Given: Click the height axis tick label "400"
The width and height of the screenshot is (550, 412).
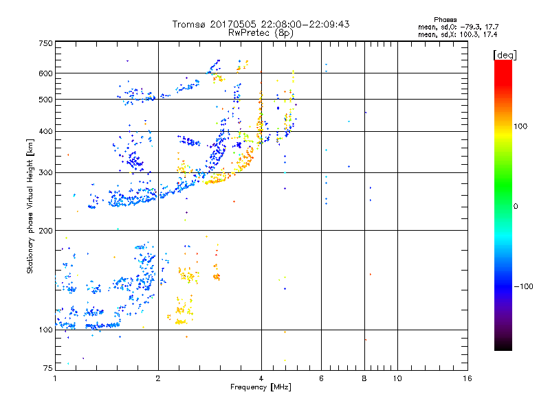Looking at the screenshot, I should (45, 131).
